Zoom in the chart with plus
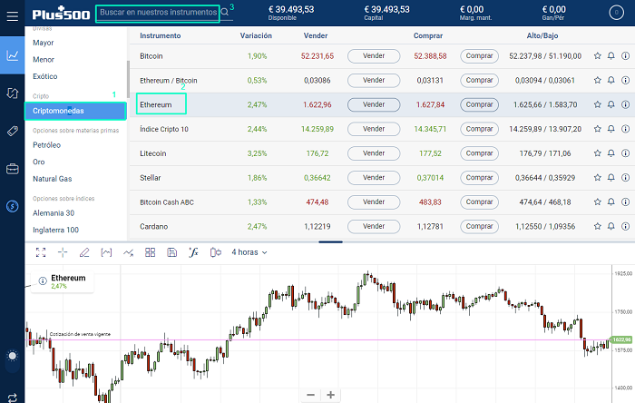 [330, 395]
